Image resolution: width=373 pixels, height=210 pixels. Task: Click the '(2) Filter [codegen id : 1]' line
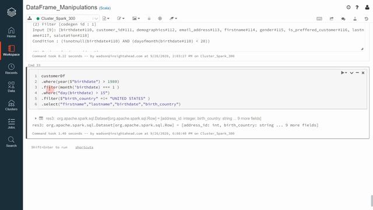tap(64, 24)
